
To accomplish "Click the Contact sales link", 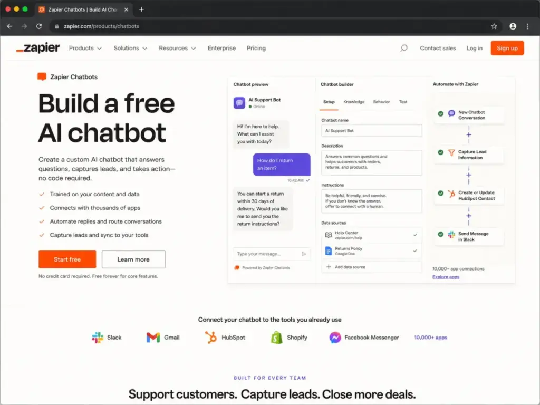I will coord(437,48).
